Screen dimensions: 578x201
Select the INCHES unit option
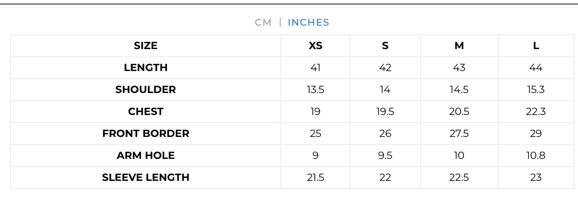308,23
